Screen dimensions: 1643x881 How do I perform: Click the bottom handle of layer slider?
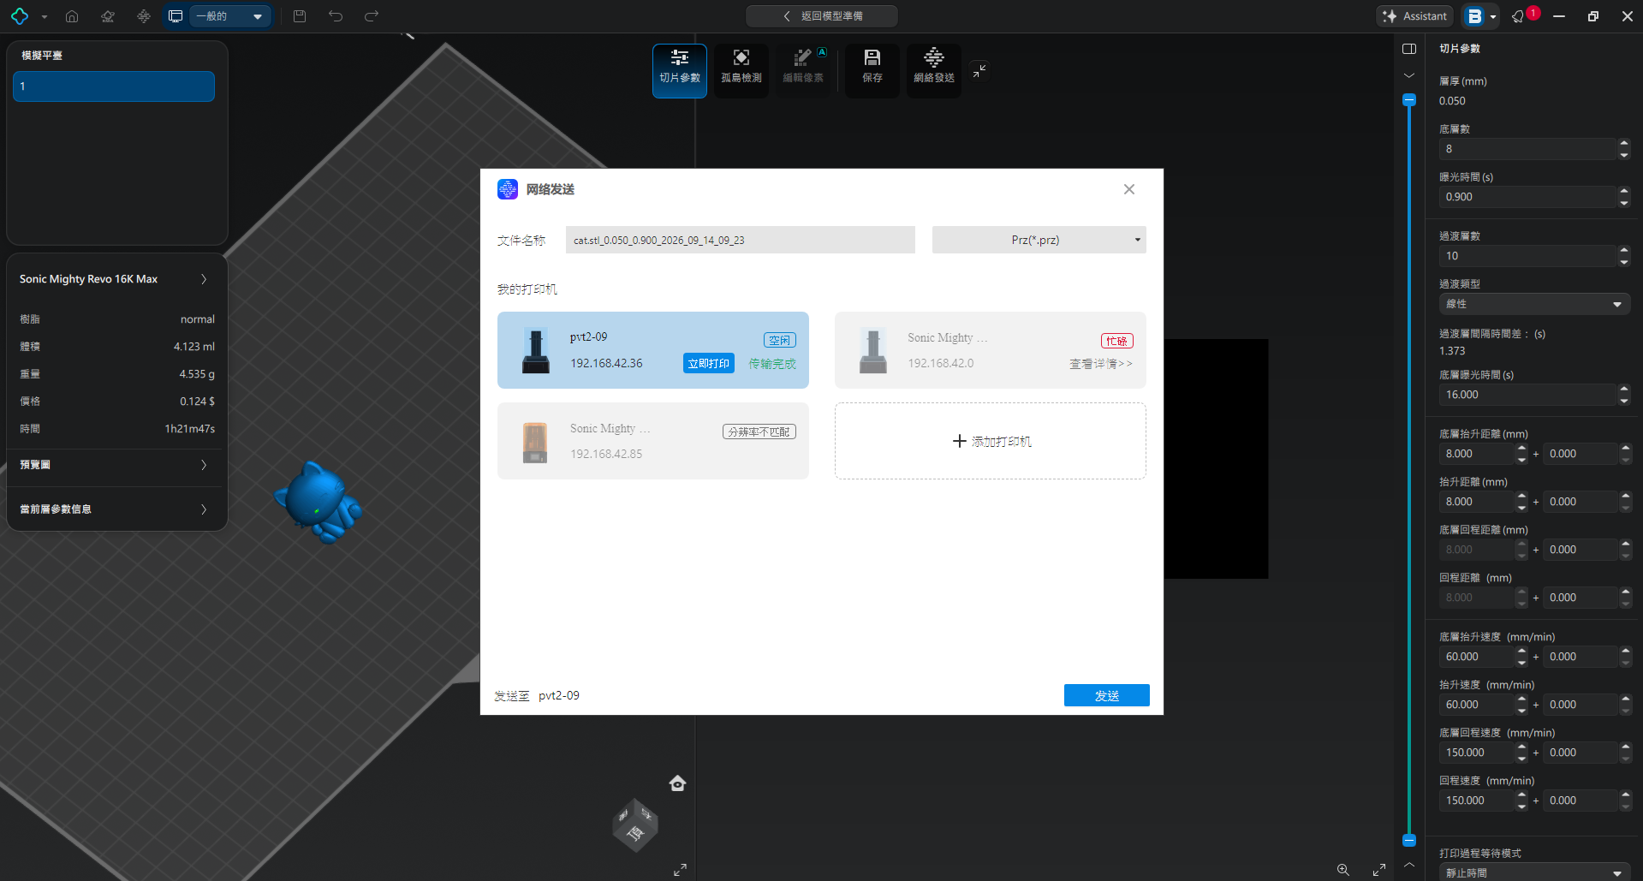tap(1409, 840)
